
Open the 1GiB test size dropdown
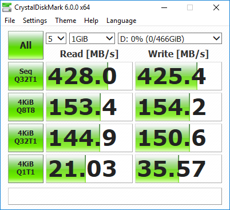point(92,38)
